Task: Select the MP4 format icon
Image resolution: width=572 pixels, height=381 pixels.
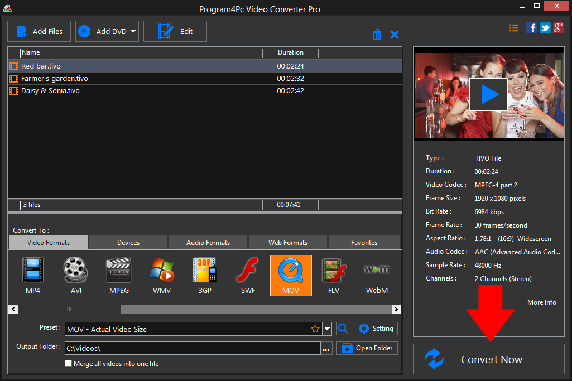Action: 33,275
